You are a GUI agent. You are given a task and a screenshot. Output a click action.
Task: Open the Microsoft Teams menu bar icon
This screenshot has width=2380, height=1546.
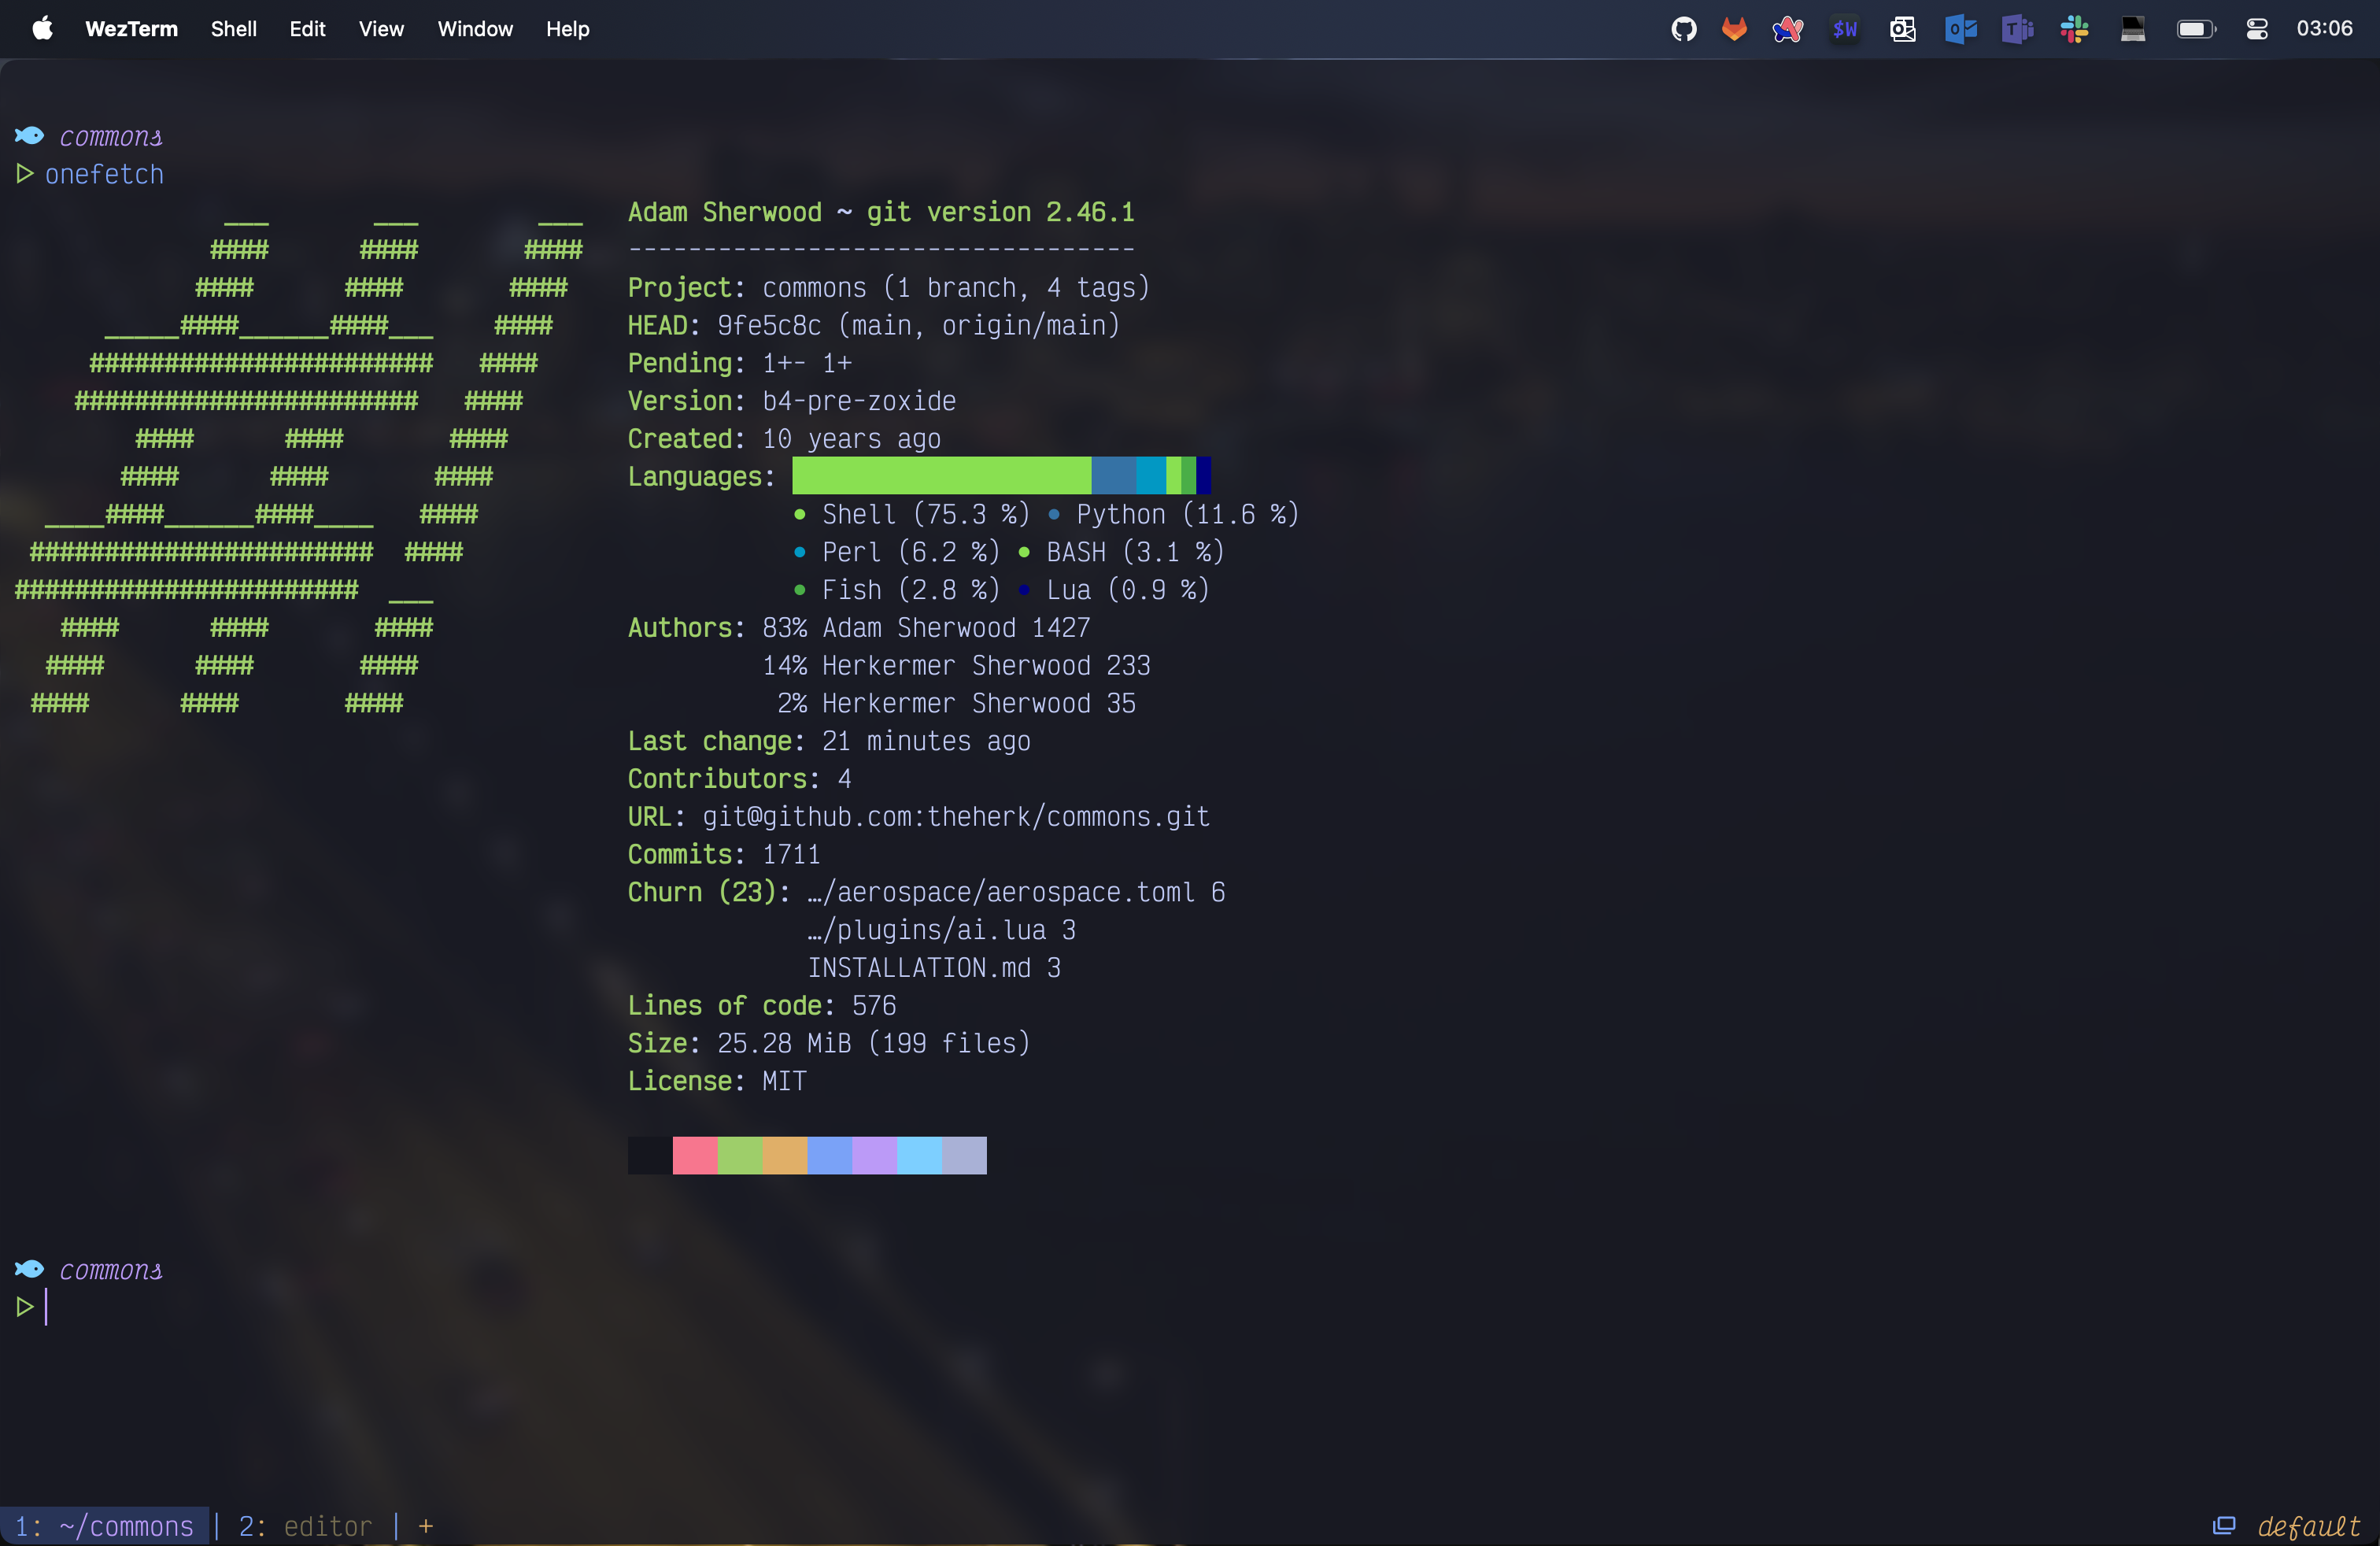pyautogui.click(x=2017, y=29)
